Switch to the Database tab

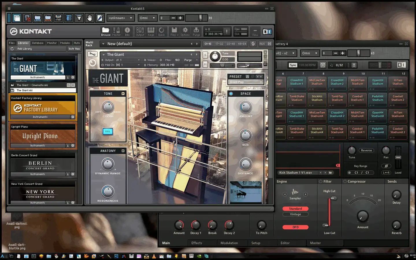tap(38, 43)
